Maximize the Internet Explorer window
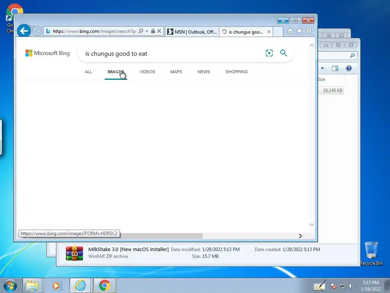The width and height of the screenshot is (390, 293). pyautogui.click(x=296, y=21)
